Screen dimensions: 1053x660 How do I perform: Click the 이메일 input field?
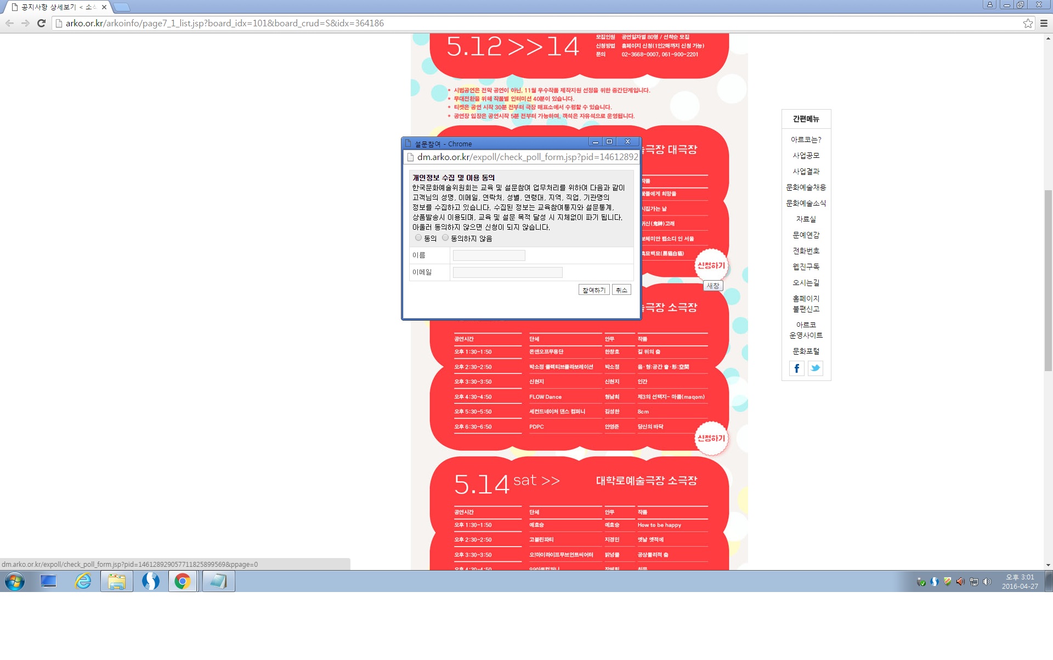click(x=508, y=272)
